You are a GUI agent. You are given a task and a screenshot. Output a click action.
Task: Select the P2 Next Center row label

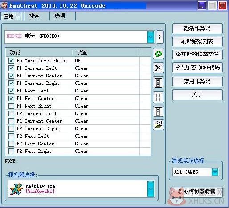35,144
